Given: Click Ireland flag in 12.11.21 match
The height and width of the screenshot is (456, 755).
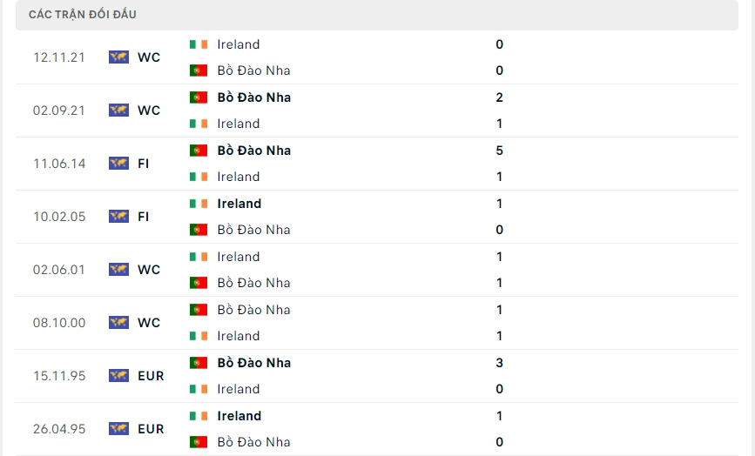Looking at the screenshot, I should pyautogui.click(x=199, y=44).
